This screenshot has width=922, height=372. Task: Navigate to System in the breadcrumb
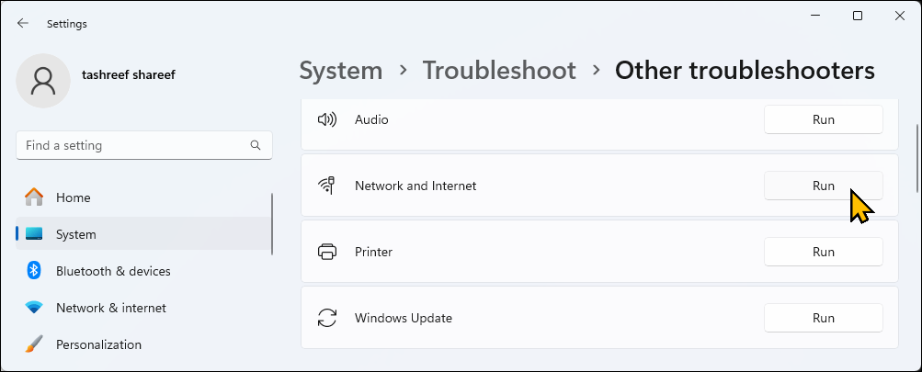(x=340, y=70)
